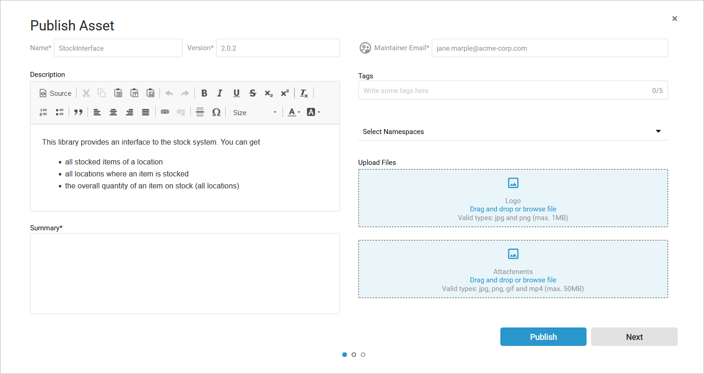Click the strikethrough icon

click(252, 93)
